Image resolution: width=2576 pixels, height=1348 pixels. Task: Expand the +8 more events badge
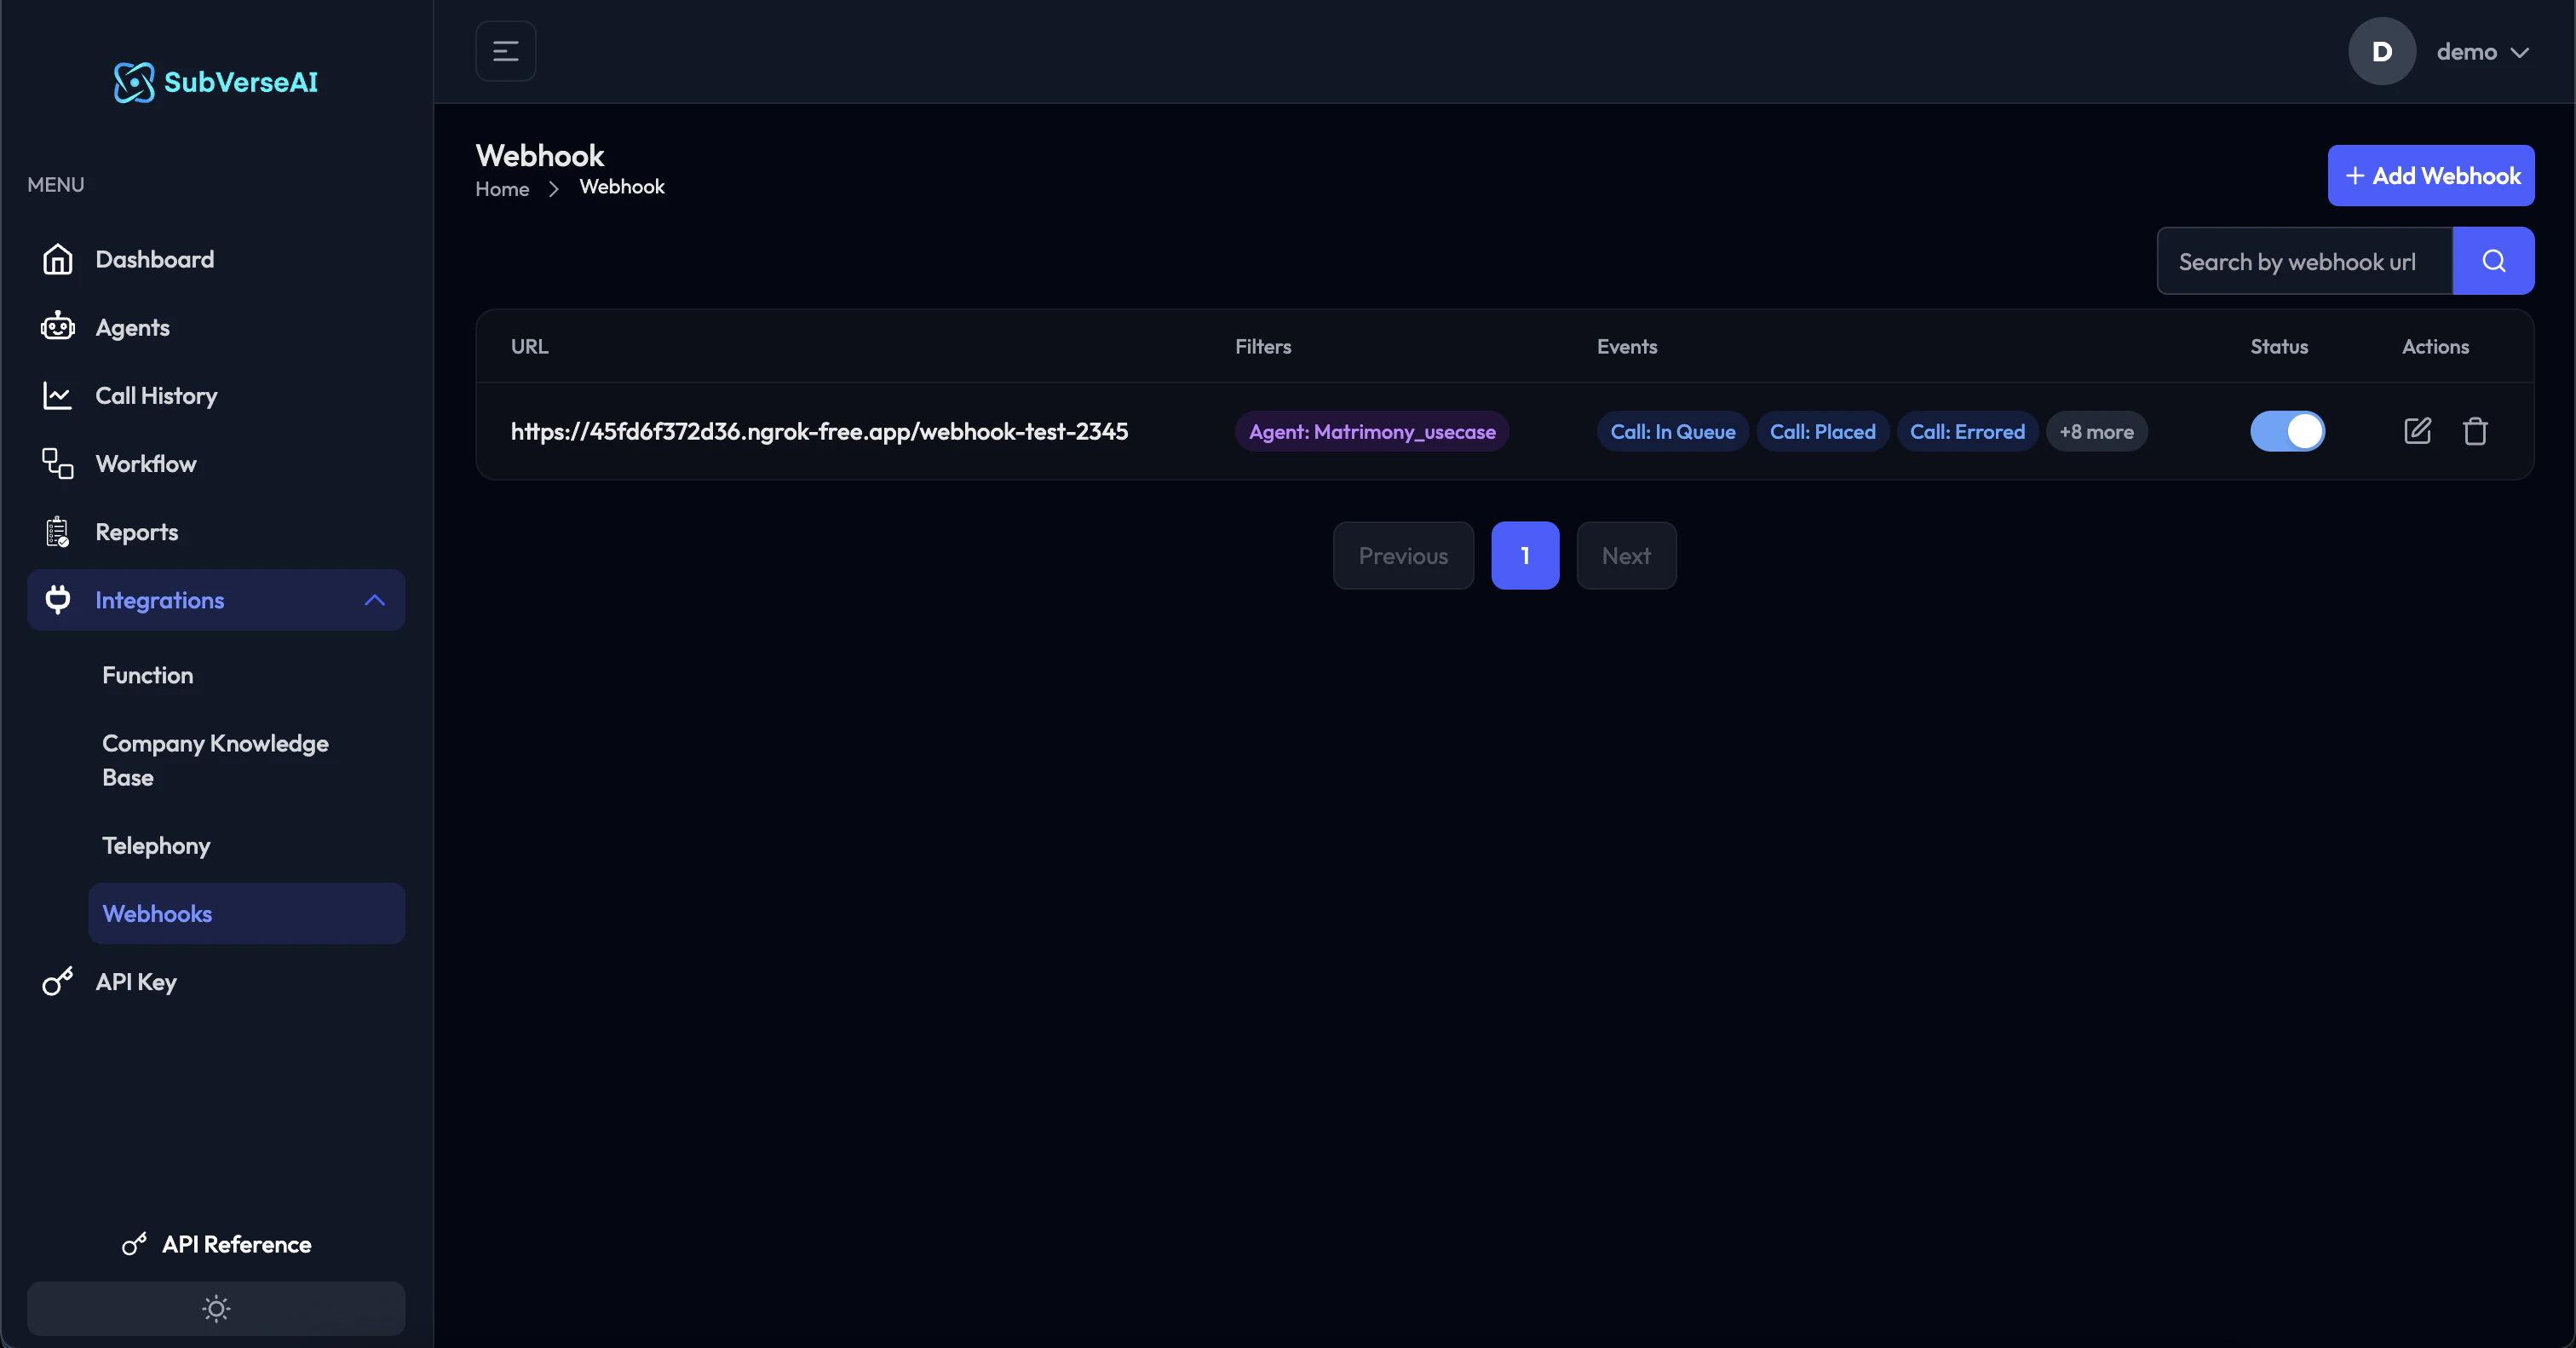click(x=2096, y=432)
